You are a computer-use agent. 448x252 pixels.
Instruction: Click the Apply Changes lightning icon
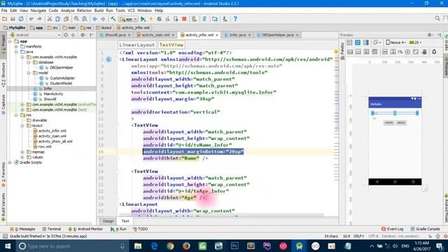pos(151,19)
